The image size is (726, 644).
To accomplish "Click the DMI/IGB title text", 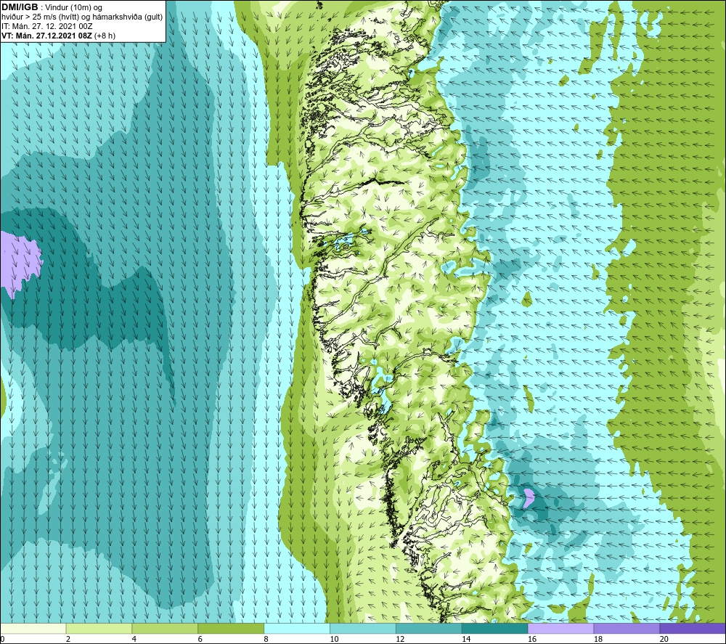I will pos(20,7).
